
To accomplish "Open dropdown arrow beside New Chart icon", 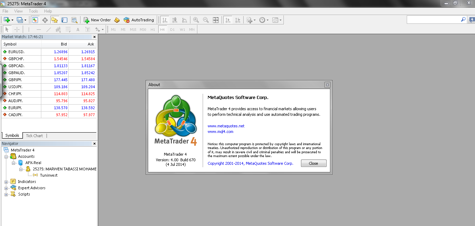I will point(13,20).
